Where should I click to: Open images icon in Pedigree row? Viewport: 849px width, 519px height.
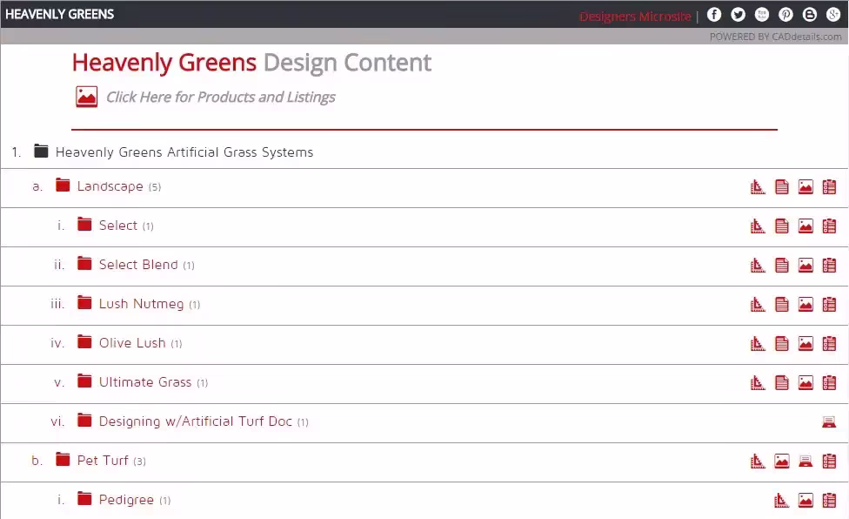point(806,500)
